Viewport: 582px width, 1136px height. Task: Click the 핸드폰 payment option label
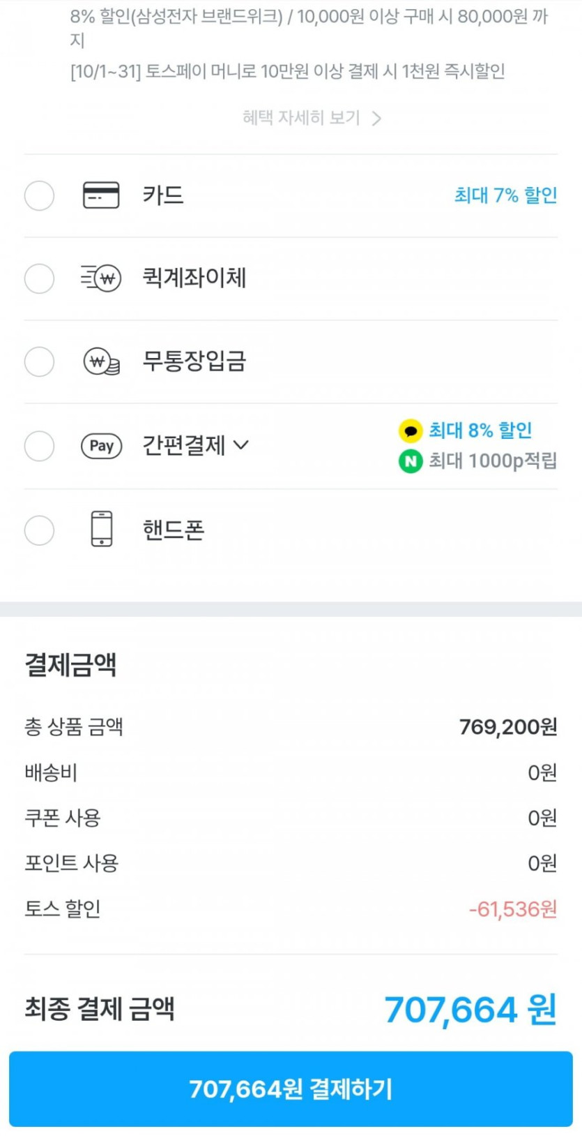pos(174,530)
